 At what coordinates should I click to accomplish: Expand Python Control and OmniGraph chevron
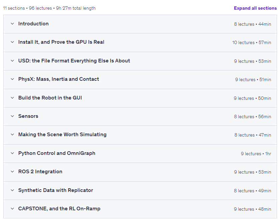(12, 153)
